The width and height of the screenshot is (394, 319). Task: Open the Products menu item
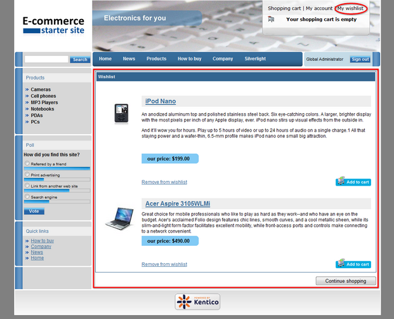click(x=156, y=58)
